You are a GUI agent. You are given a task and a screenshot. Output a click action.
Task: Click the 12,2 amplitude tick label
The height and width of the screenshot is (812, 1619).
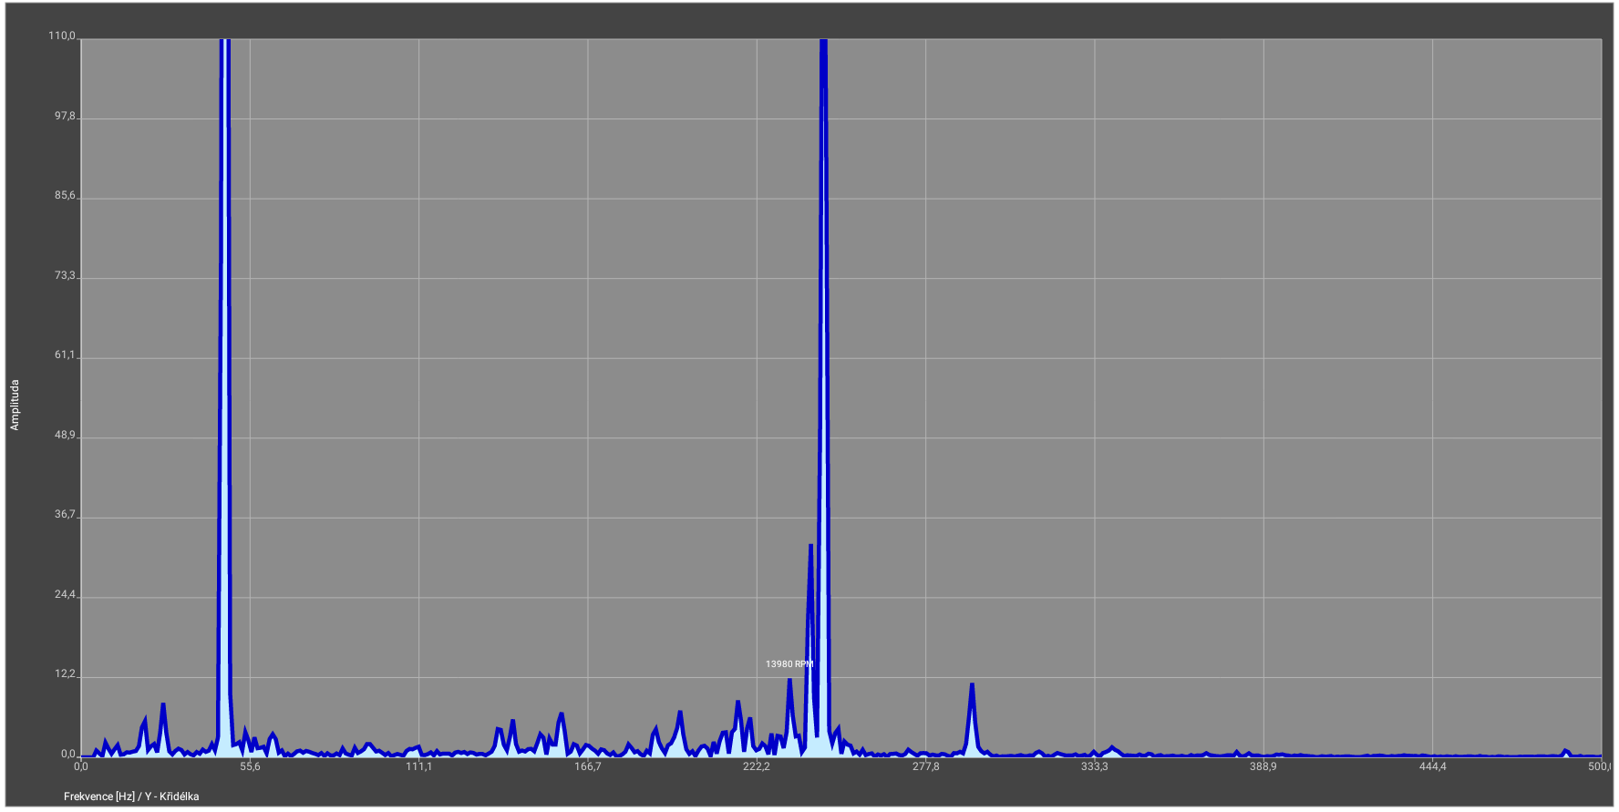tap(65, 674)
